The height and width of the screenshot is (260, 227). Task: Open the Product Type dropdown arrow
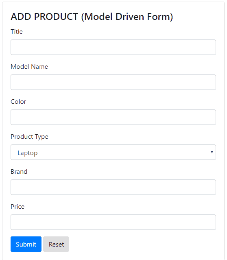(x=212, y=152)
